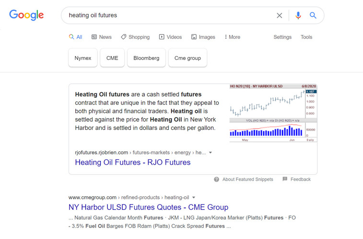The image size is (363, 239).
Task: Click the www.cmegroup.com breadcrumb URL
Action: 129,197
